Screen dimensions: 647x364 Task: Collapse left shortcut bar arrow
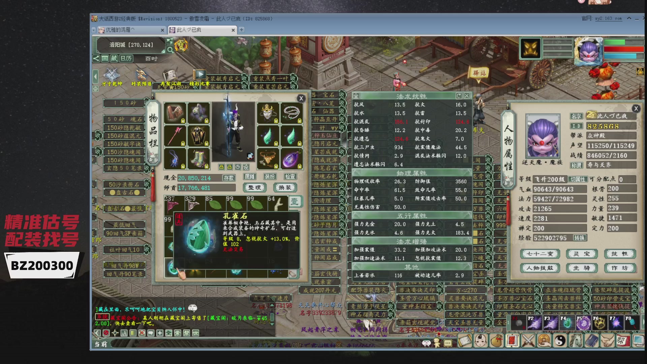95,77
